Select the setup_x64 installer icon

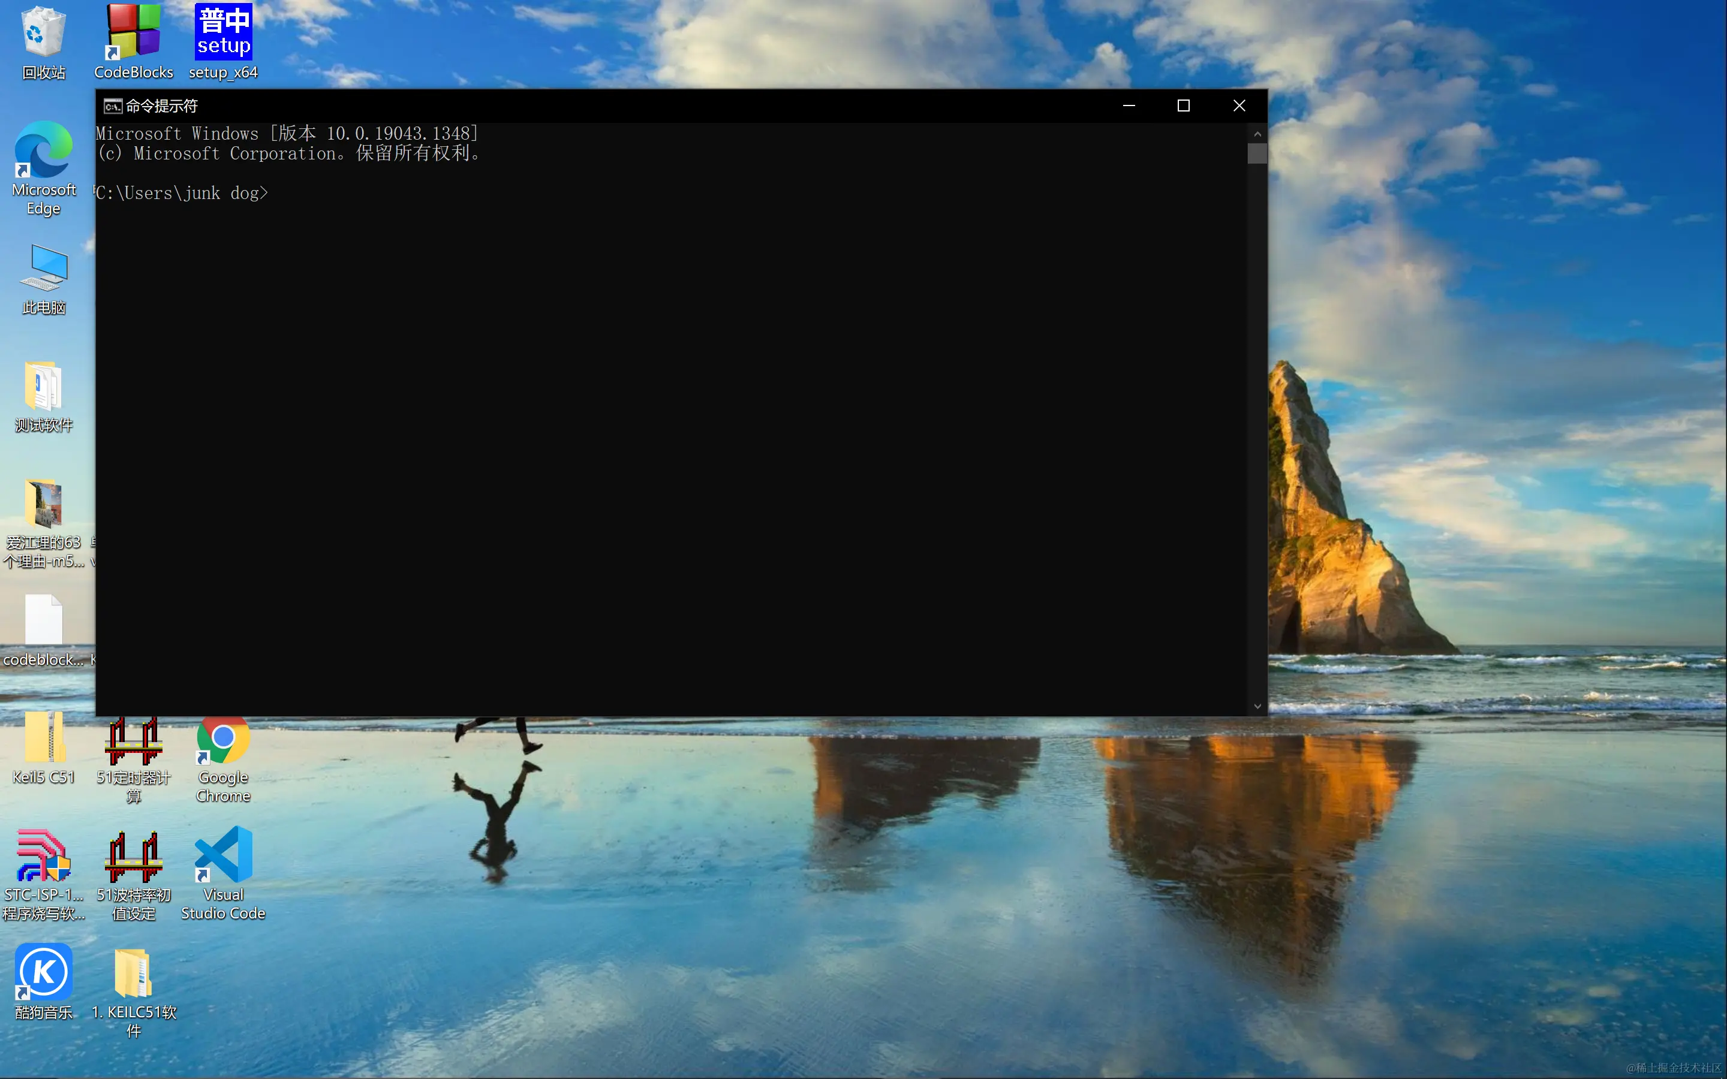pos(223,32)
